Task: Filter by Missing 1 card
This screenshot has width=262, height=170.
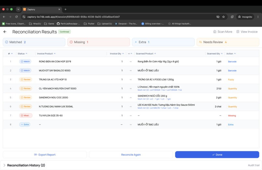Action: pyautogui.click(x=98, y=42)
